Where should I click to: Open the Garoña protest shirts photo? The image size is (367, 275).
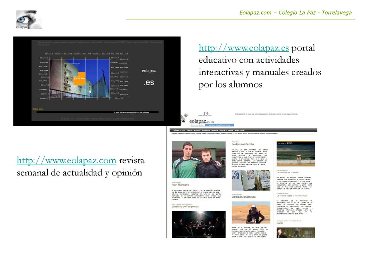click(251, 180)
